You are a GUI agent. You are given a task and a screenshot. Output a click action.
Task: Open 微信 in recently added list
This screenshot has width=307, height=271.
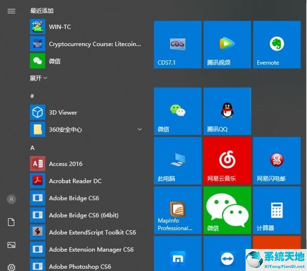86,61
